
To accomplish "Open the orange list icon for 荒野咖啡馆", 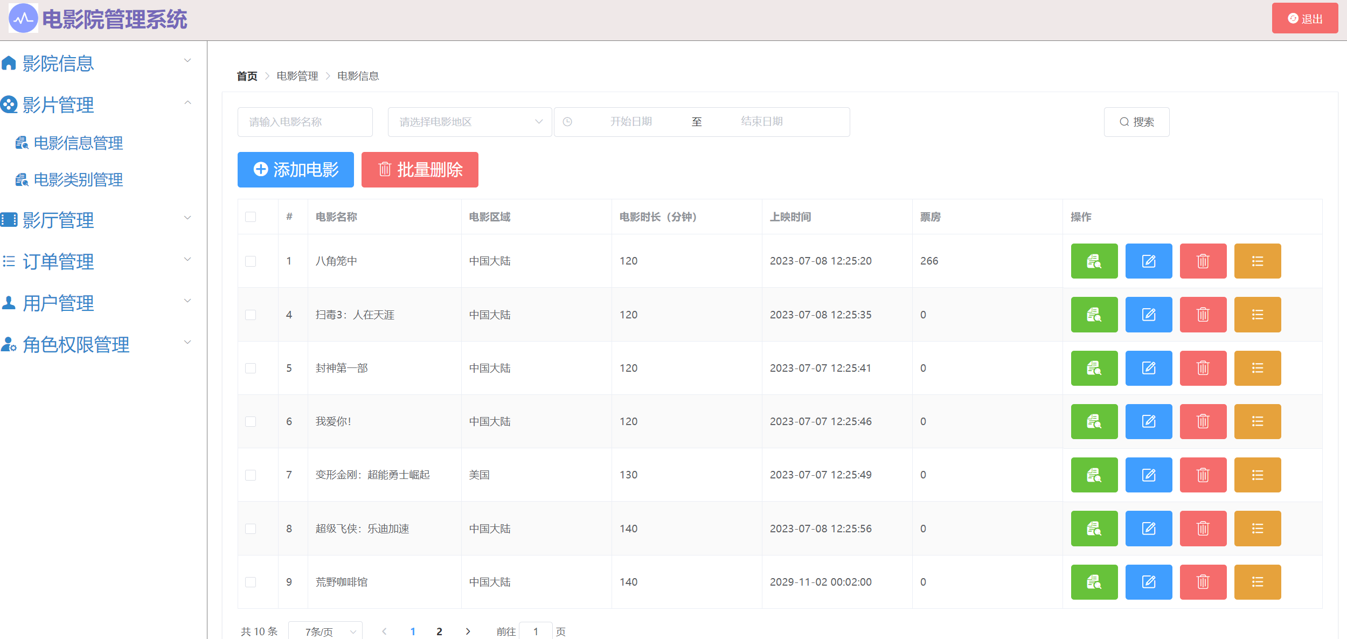I will [x=1258, y=582].
